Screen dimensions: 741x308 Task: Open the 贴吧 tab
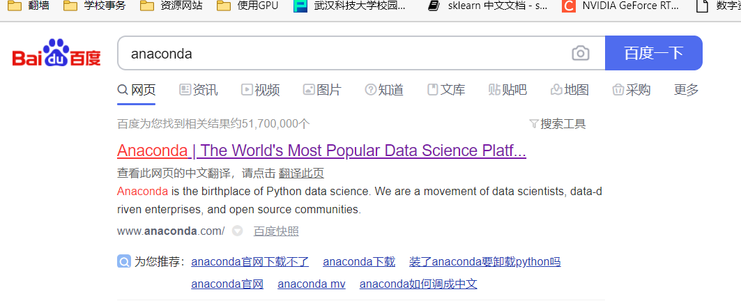[x=507, y=90]
